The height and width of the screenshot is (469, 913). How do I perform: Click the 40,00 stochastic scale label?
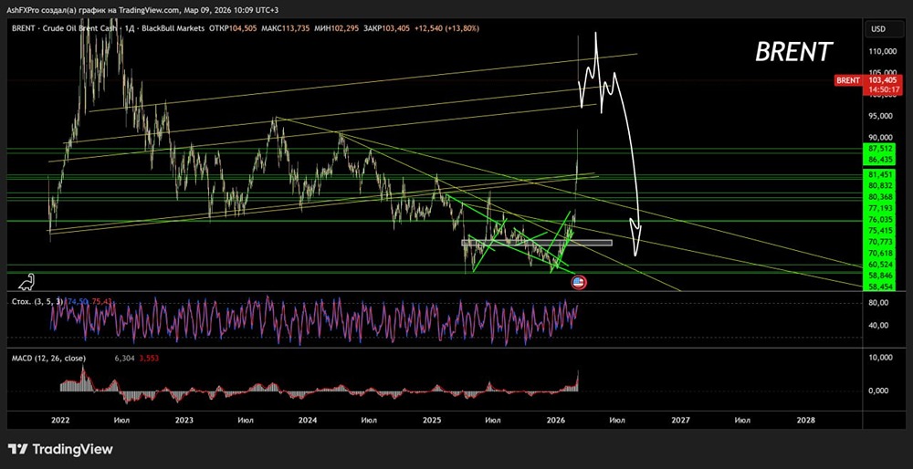pyautogui.click(x=879, y=325)
